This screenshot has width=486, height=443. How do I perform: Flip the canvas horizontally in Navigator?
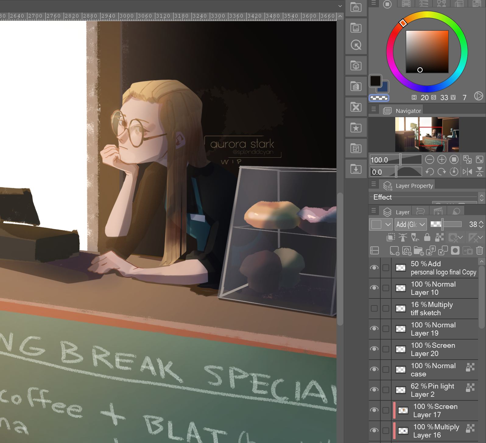click(467, 172)
